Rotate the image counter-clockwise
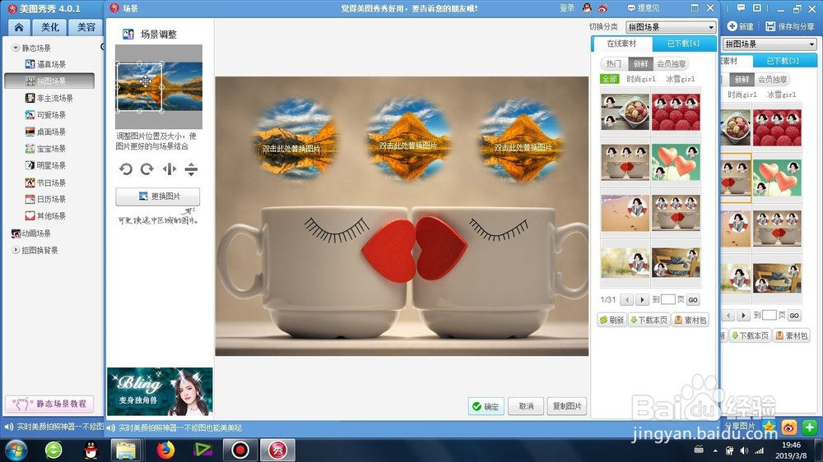This screenshot has width=823, height=462. click(125, 169)
